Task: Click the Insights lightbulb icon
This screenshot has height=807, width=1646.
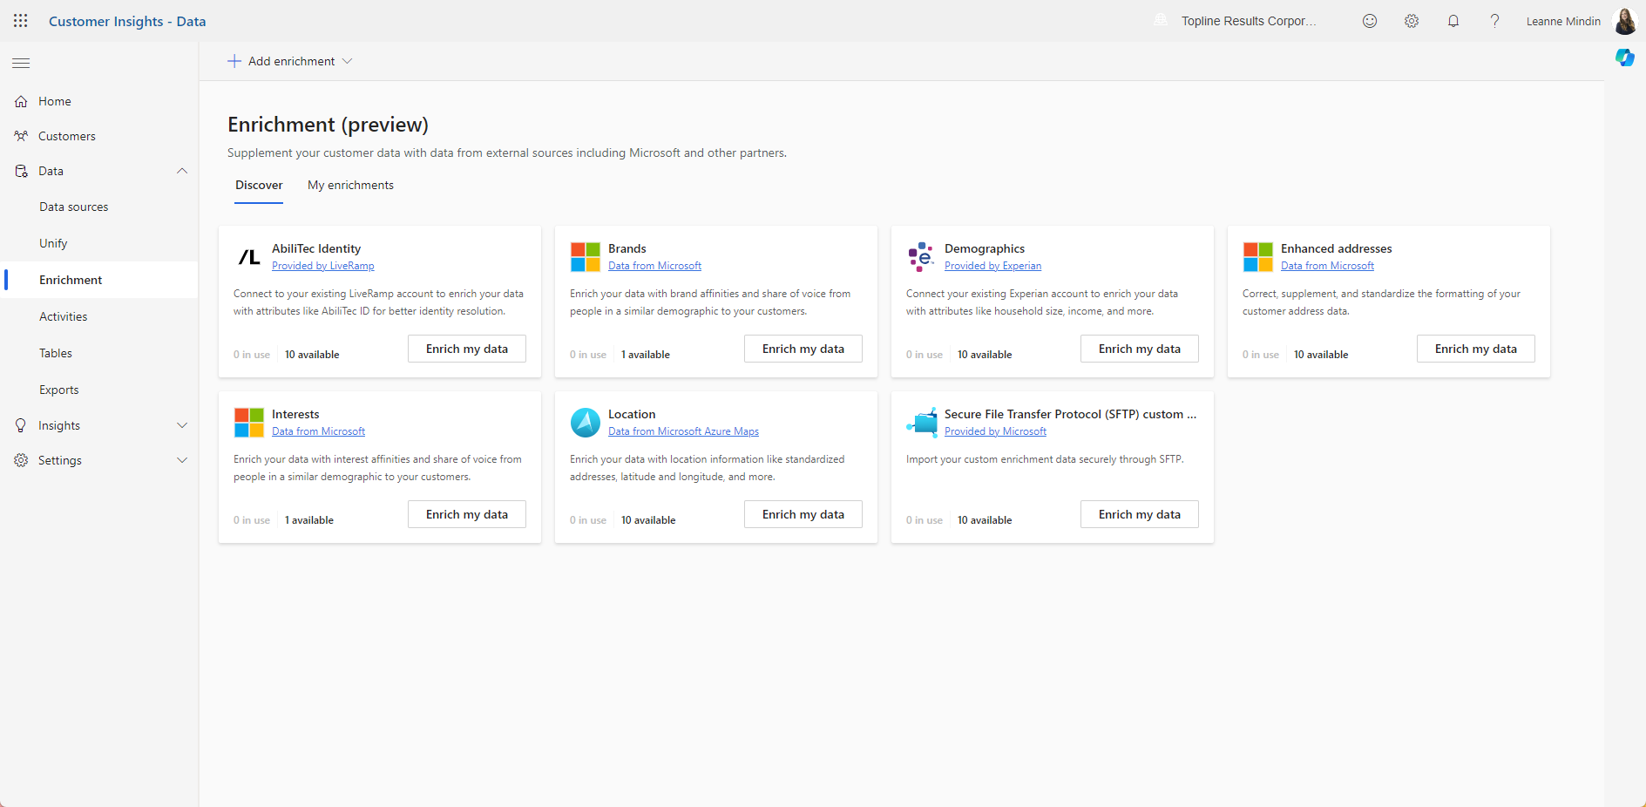Action: point(21,425)
